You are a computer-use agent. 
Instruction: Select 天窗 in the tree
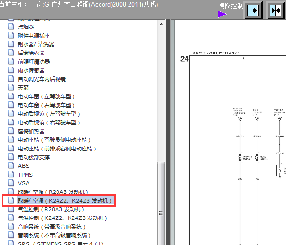[x=23, y=88]
